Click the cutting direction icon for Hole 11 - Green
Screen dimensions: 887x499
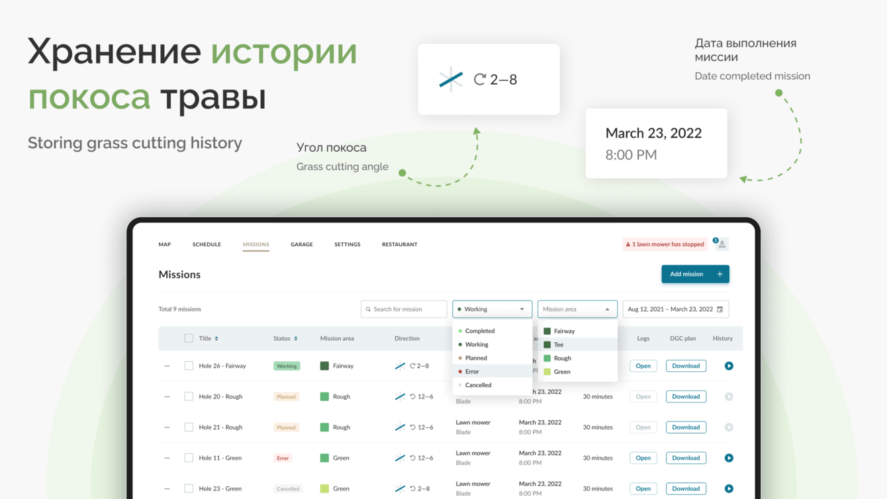click(400, 458)
